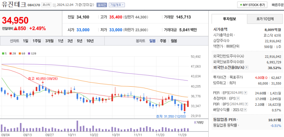Click the 4.00매수 opinion value
Viewport: 284px width, 137px height.
pyautogui.click(x=261, y=78)
